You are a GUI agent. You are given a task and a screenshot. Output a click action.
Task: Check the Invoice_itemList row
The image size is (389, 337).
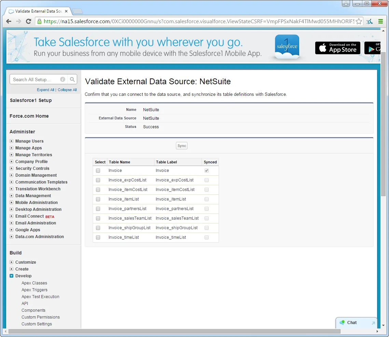98,199
